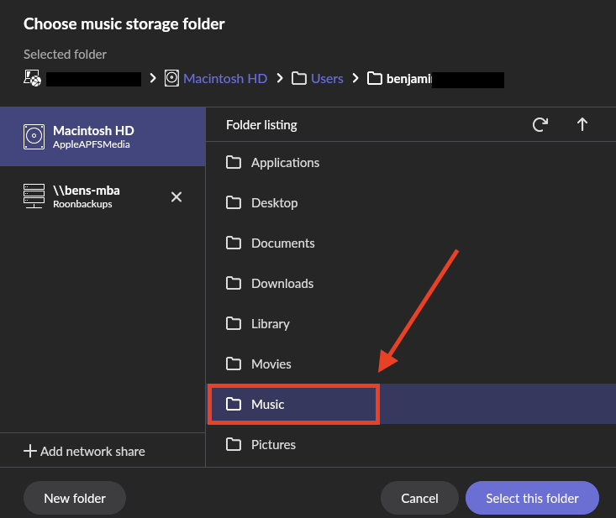This screenshot has height=518, width=616.
Task: Click chevron between Macintosh HD and Users
Action: coord(280,78)
